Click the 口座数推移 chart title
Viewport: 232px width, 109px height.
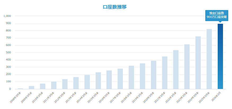(115, 7)
